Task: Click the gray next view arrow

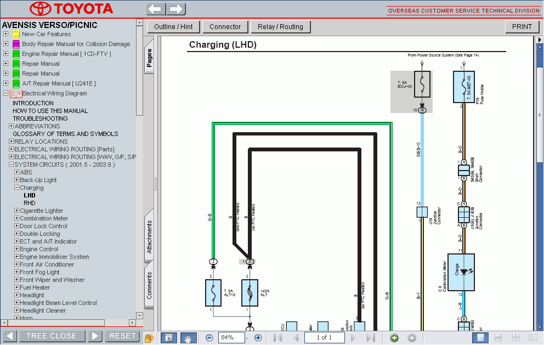Action: point(411,338)
